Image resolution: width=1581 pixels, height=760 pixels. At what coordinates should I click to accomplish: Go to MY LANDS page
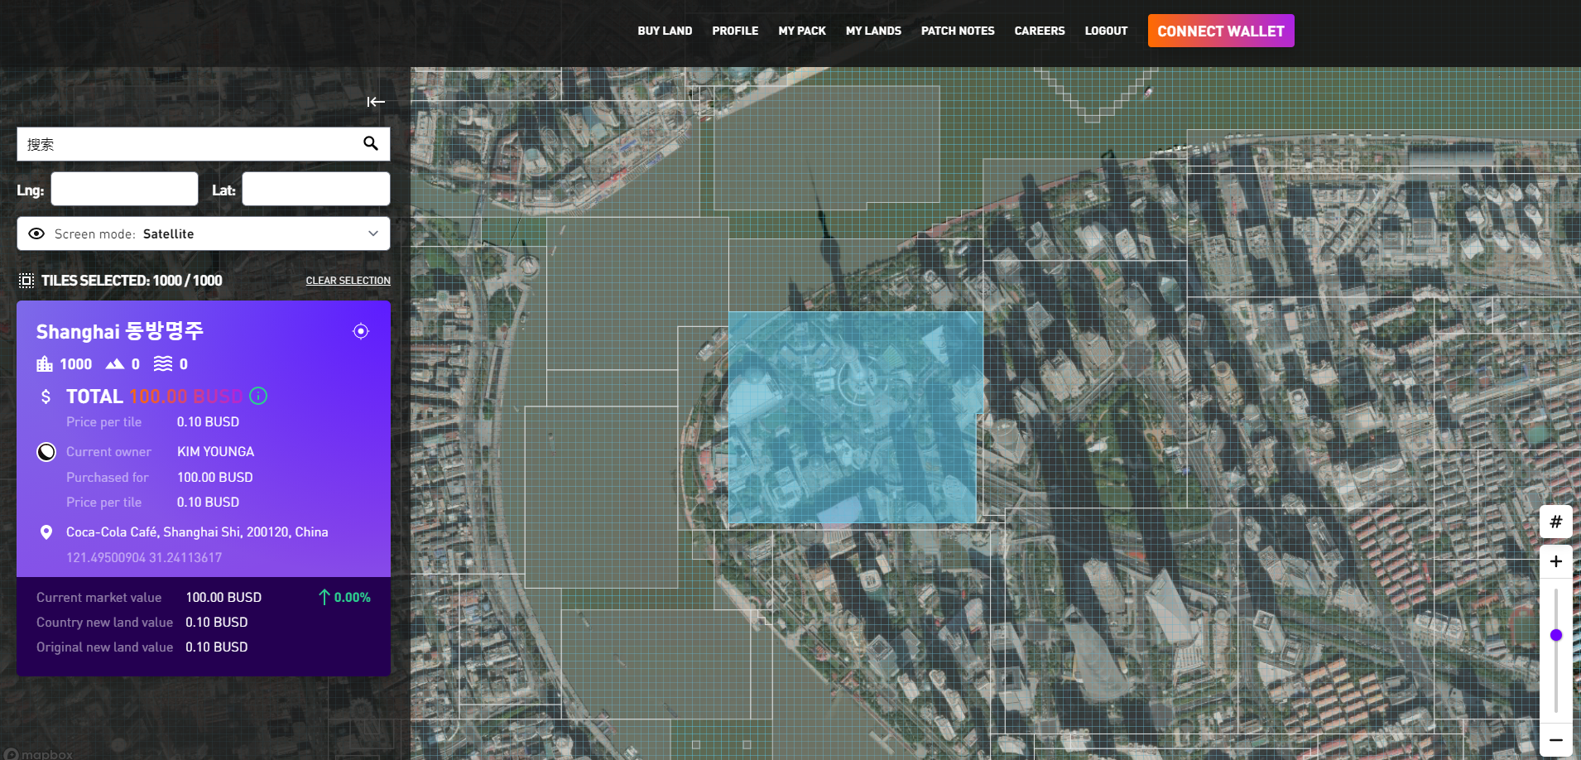pyautogui.click(x=873, y=31)
